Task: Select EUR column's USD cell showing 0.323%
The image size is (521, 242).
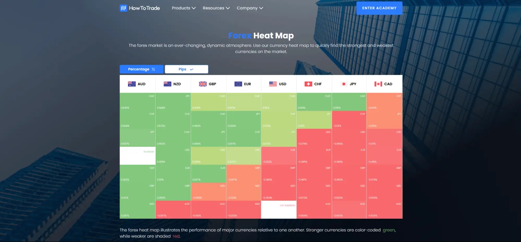Action: tap(244, 156)
